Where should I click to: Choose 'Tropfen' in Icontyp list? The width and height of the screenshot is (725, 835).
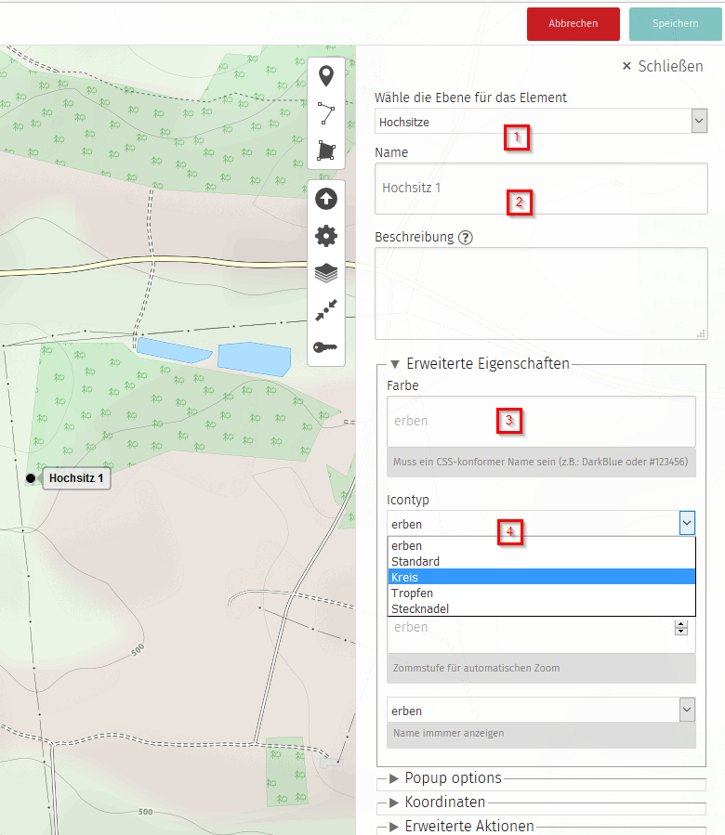[541, 593]
